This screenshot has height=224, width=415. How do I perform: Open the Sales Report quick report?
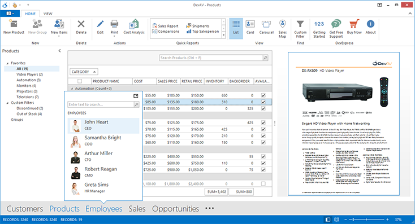tap(166, 26)
